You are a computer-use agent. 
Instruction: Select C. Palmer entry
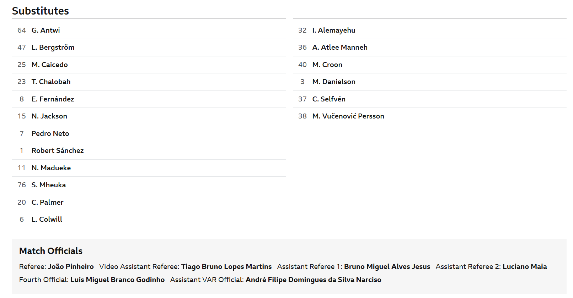[x=47, y=202]
